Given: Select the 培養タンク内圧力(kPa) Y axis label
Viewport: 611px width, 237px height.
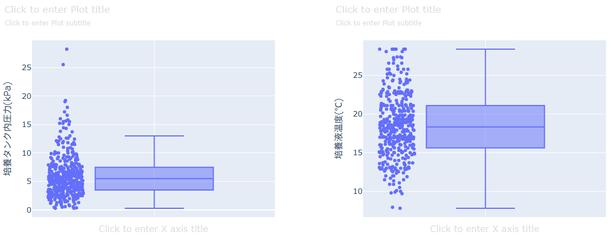Looking at the screenshot, I should (8, 129).
